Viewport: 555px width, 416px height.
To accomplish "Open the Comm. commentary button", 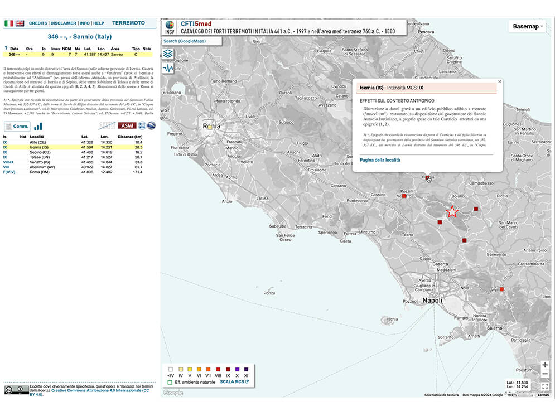I will click(17, 126).
